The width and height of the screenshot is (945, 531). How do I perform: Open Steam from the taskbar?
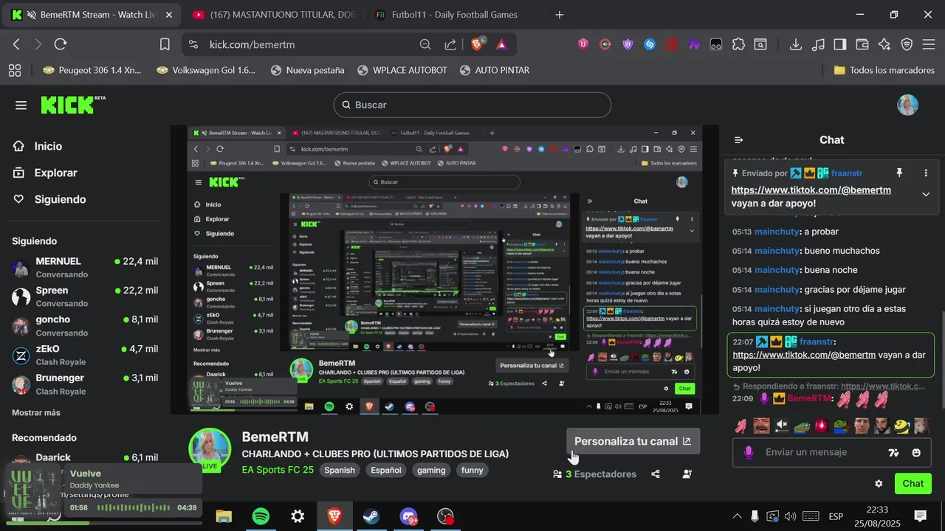[371, 516]
